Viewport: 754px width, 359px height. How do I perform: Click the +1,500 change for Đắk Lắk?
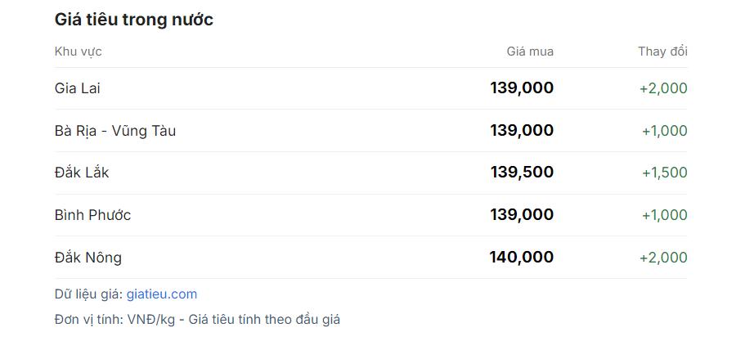pyautogui.click(x=664, y=173)
